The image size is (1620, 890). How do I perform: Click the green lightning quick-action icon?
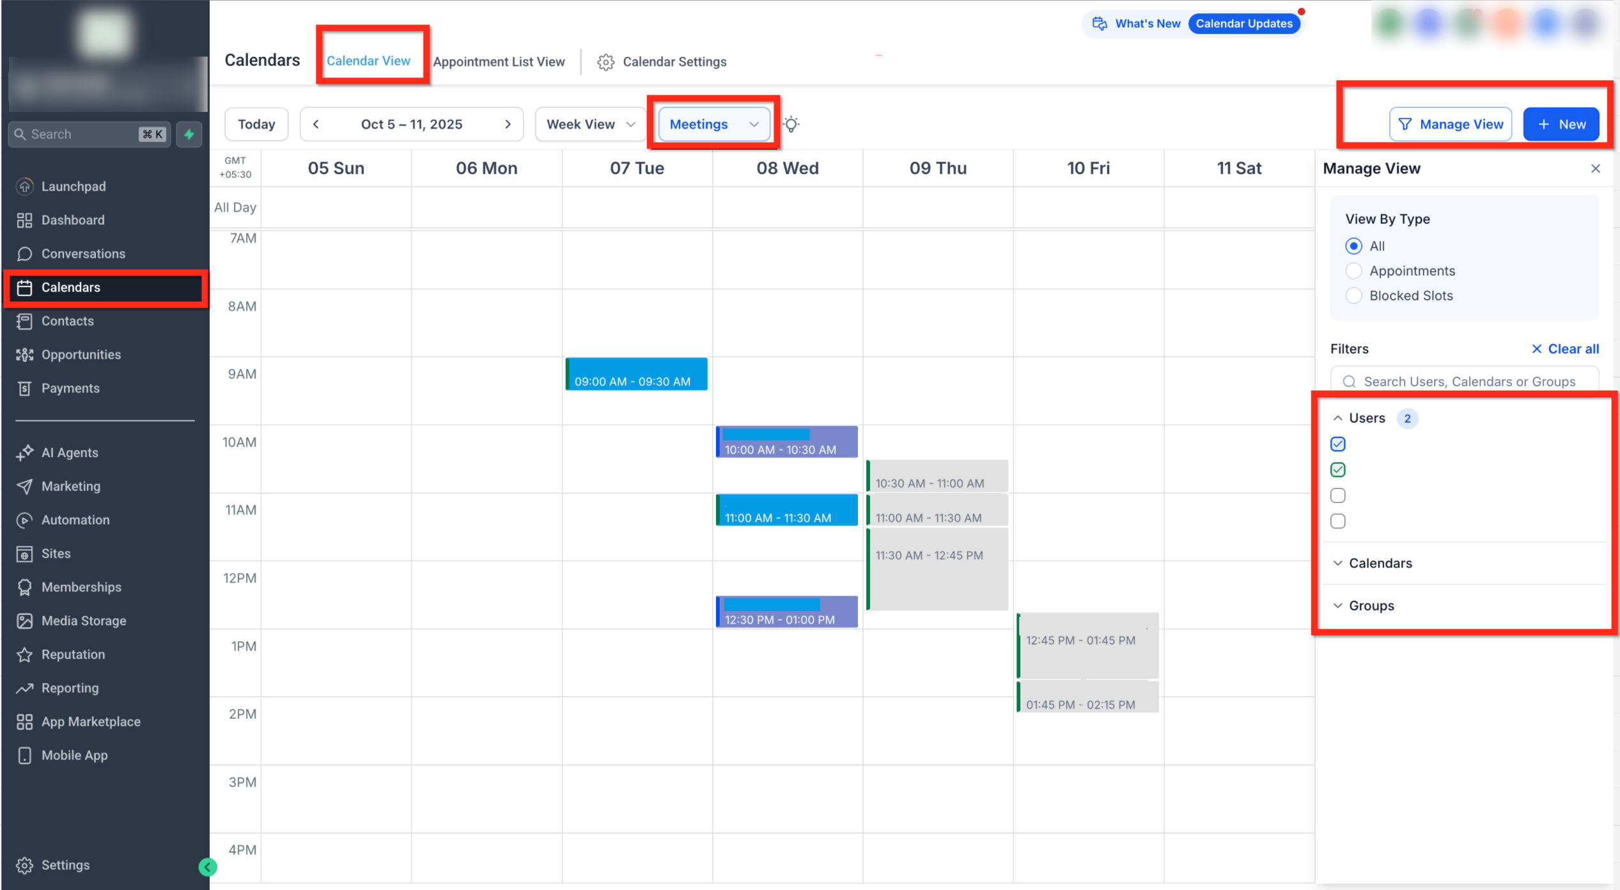pos(189,134)
